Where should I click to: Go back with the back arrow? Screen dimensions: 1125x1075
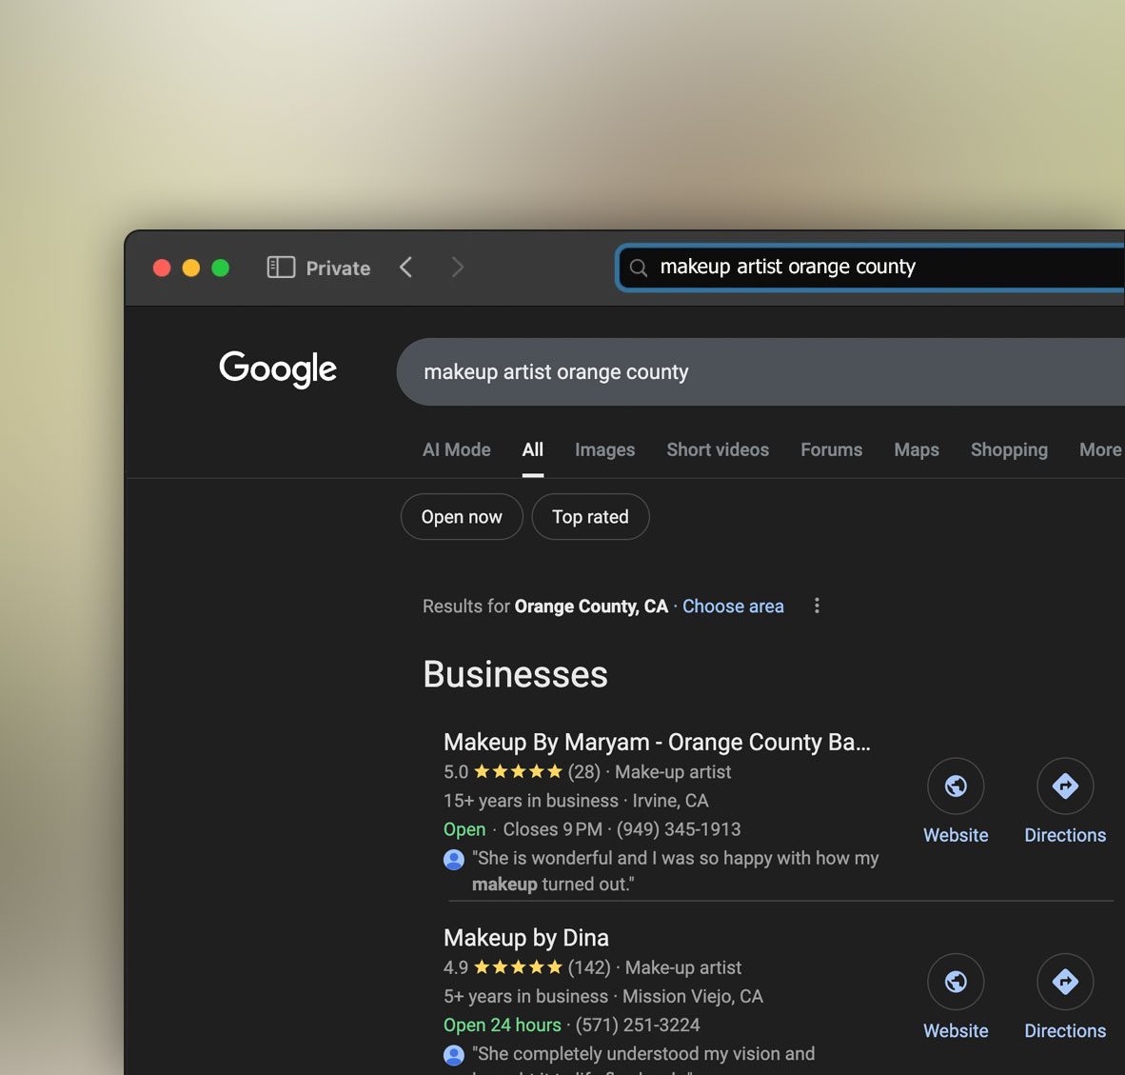pos(406,268)
